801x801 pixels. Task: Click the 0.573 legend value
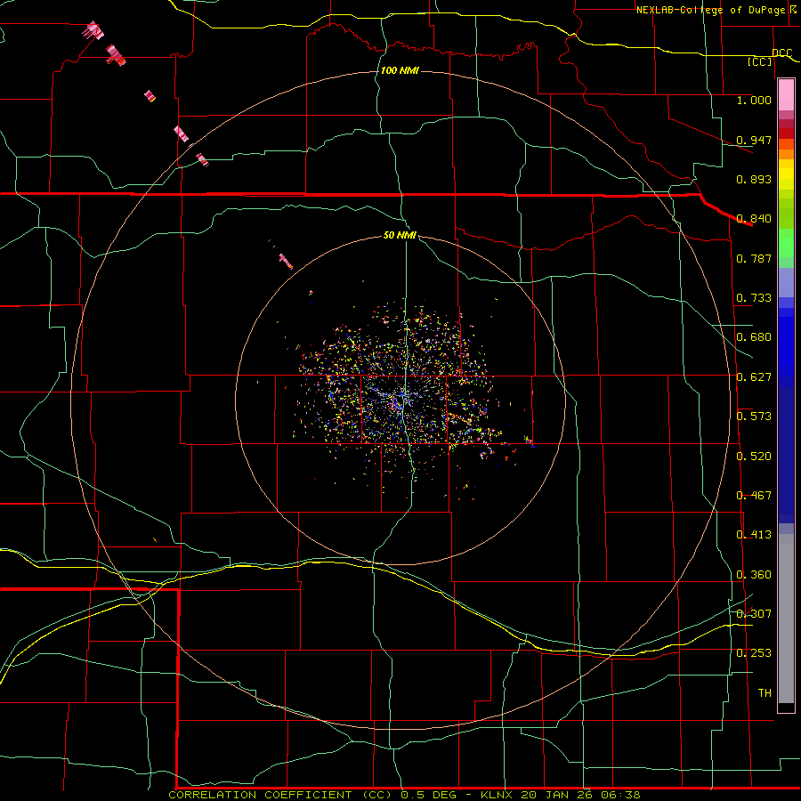tap(754, 417)
